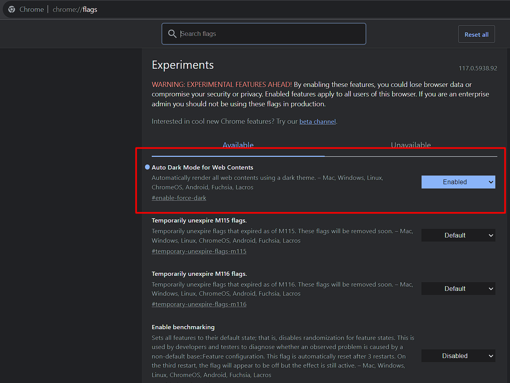Click the chevron arrow on the Enabled dropdown
Image resolution: width=510 pixels, height=383 pixels.
[x=491, y=182]
